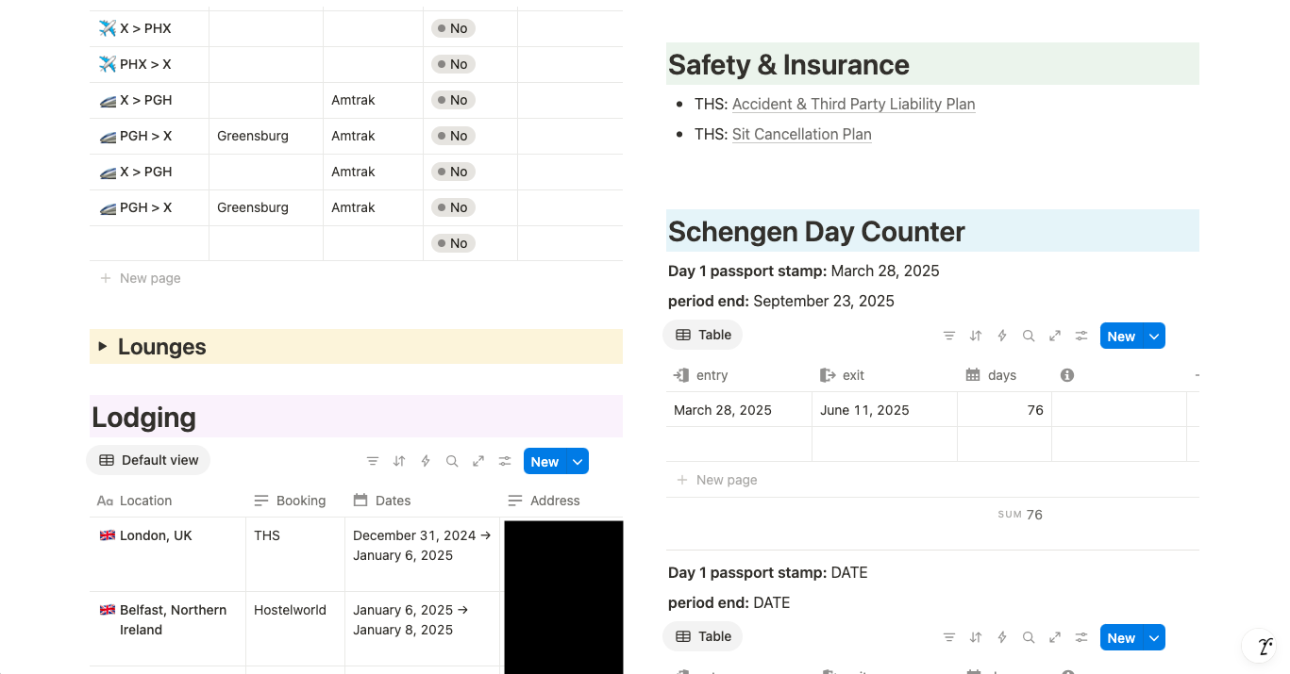Open the dropdown arrow beside Lodging's New button
The height and width of the screenshot is (674, 1290).
[x=578, y=462]
